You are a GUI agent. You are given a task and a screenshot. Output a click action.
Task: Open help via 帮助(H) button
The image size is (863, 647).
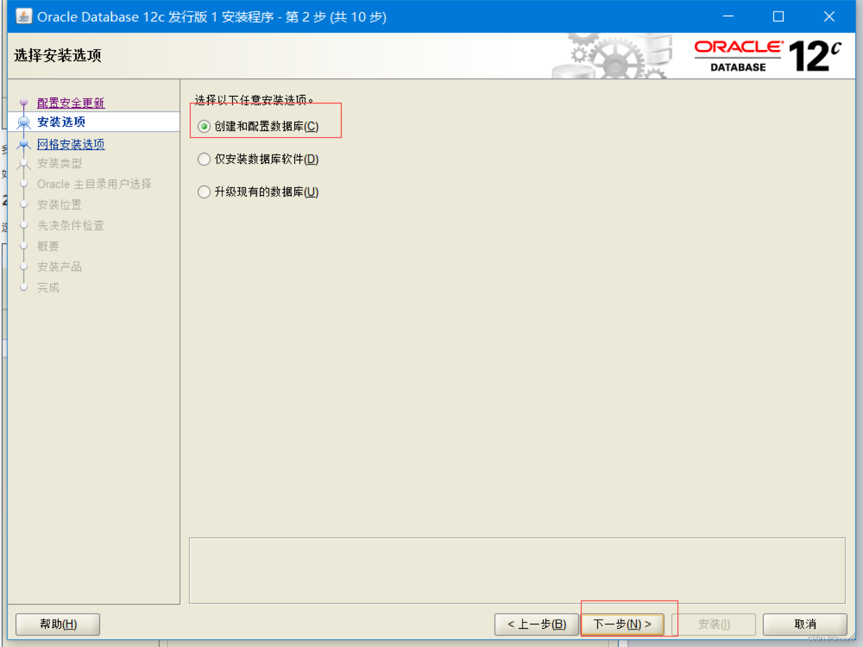pos(57,624)
